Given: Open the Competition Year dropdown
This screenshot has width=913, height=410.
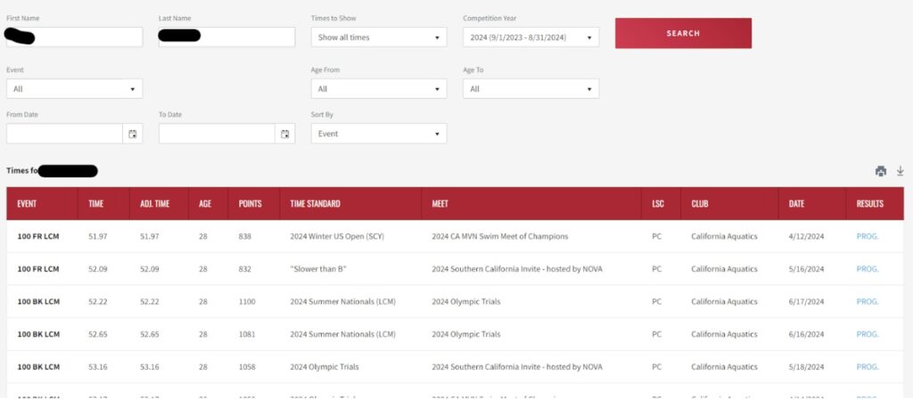Looking at the screenshot, I should point(531,37).
